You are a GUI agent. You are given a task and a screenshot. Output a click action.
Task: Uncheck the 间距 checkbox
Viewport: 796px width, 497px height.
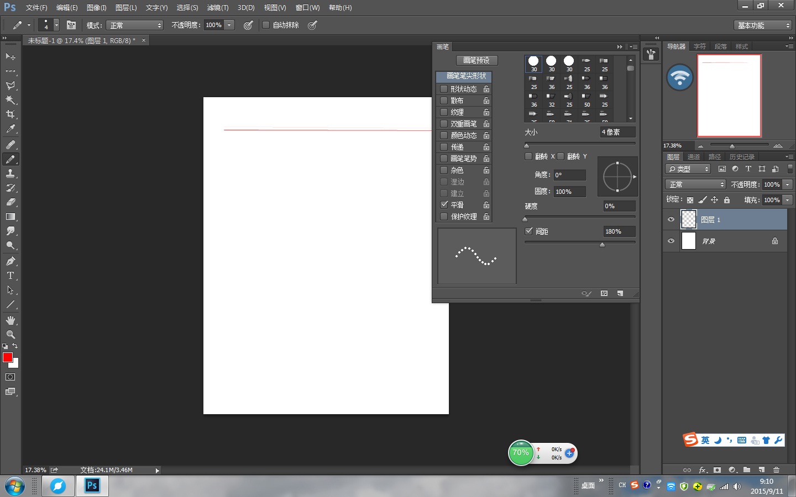(528, 231)
